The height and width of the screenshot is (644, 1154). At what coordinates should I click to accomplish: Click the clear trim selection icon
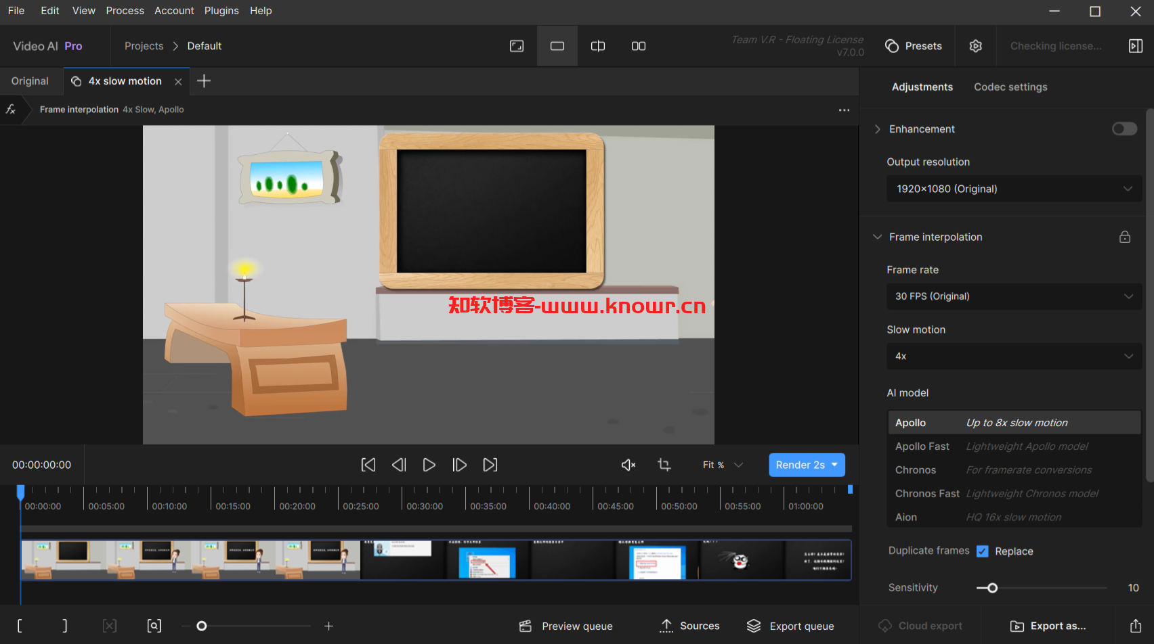tap(110, 626)
